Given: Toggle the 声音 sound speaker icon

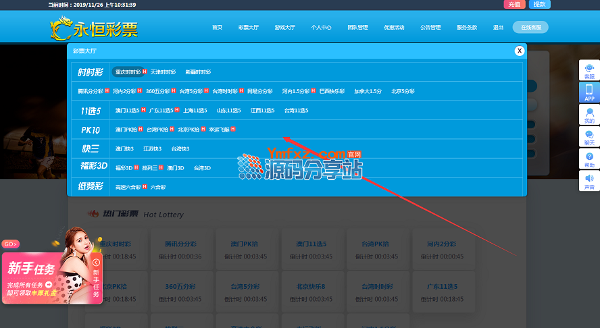Looking at the screenshot, I should (589, 181).
